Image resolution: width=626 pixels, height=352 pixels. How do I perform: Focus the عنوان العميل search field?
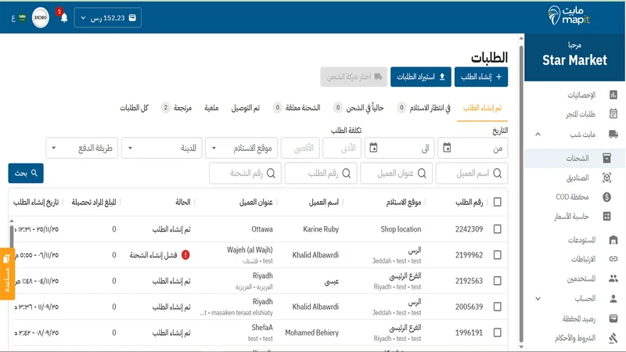point(396,173)
